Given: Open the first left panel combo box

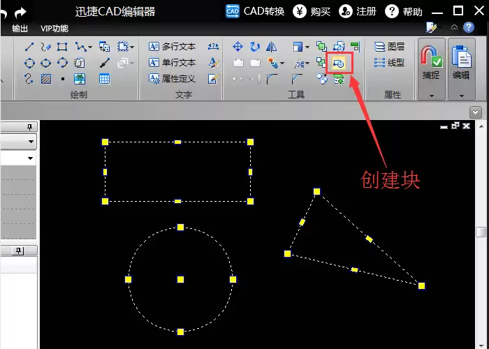Looking at the screenshot, I should click(18, 142).
